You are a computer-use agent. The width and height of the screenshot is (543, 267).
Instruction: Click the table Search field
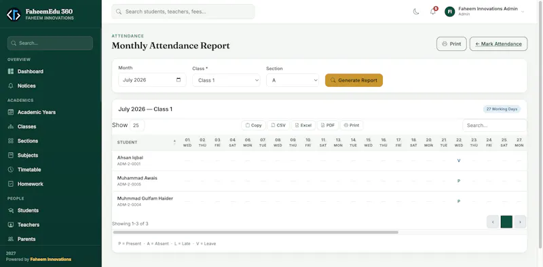(x=495, y=125)
